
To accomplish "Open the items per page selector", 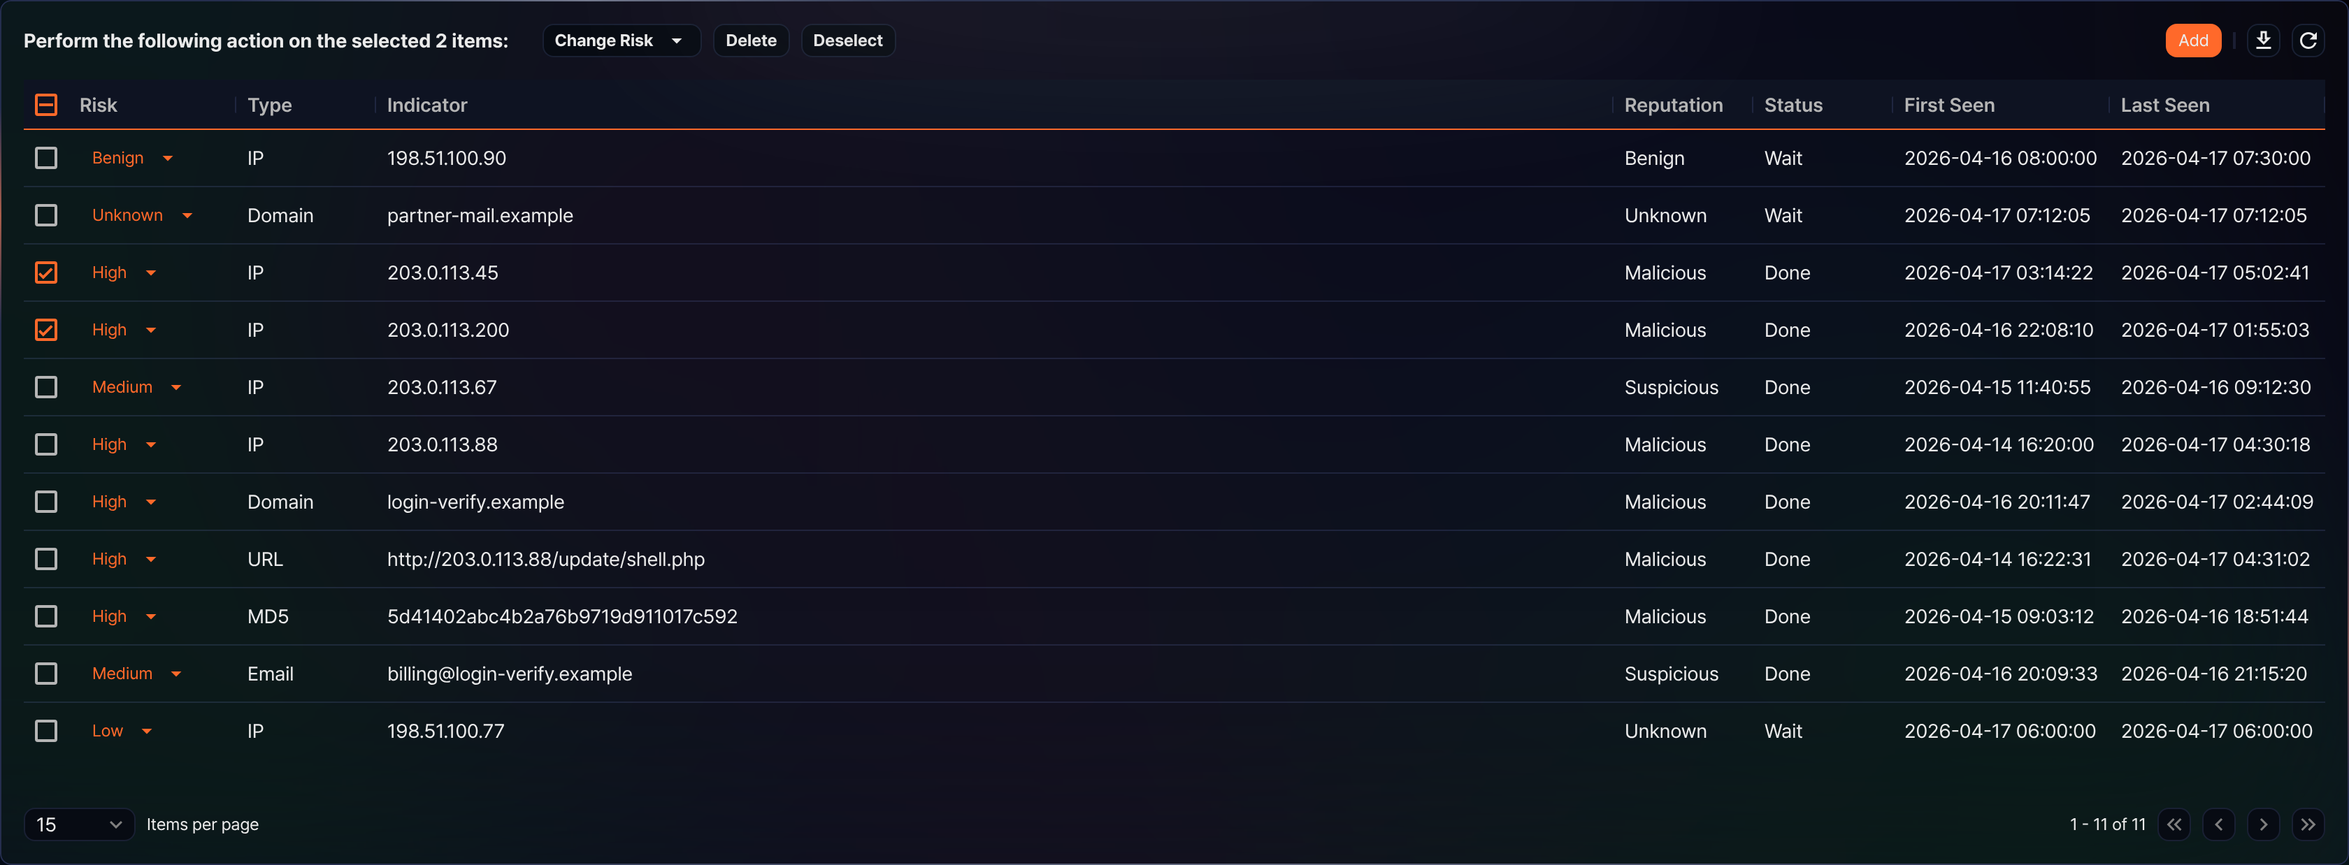I will click(x=79, y=824).
